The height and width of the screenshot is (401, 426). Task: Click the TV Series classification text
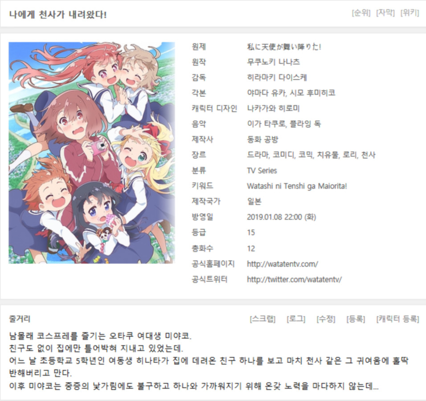262,171
